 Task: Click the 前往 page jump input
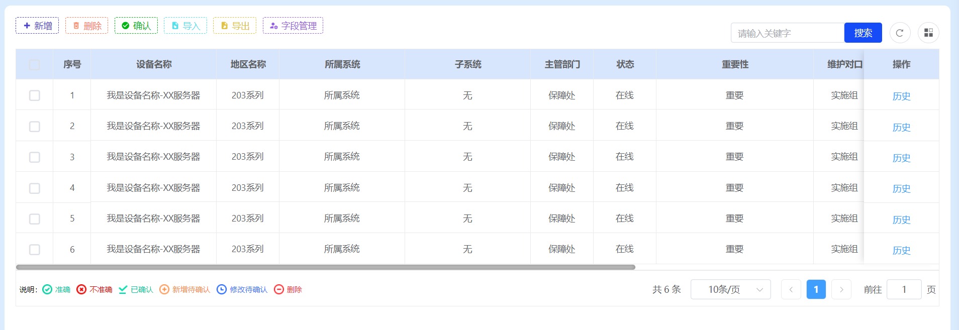point(904,289)
